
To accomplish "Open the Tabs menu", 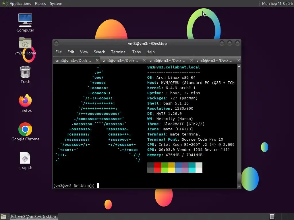I will pos(136,52).
